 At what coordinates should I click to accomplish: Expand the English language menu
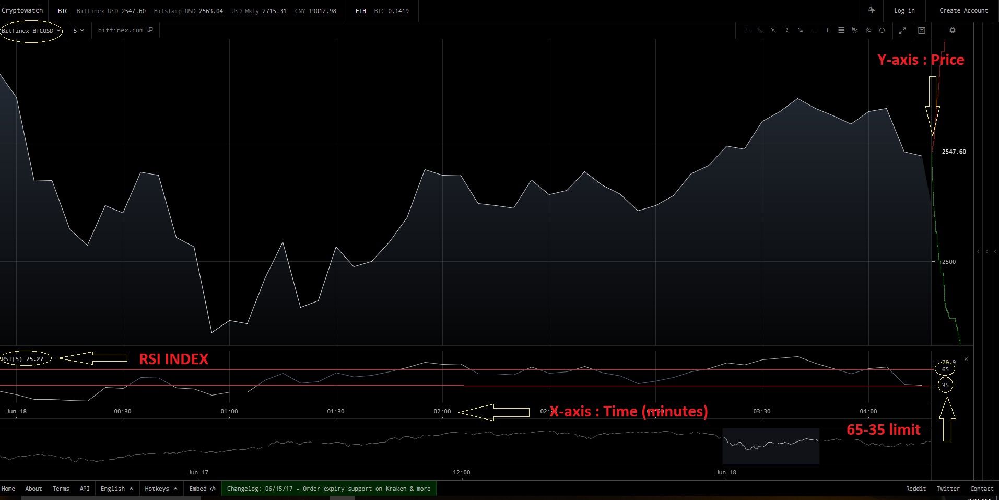pyautogui.click(x=117, y=489)
